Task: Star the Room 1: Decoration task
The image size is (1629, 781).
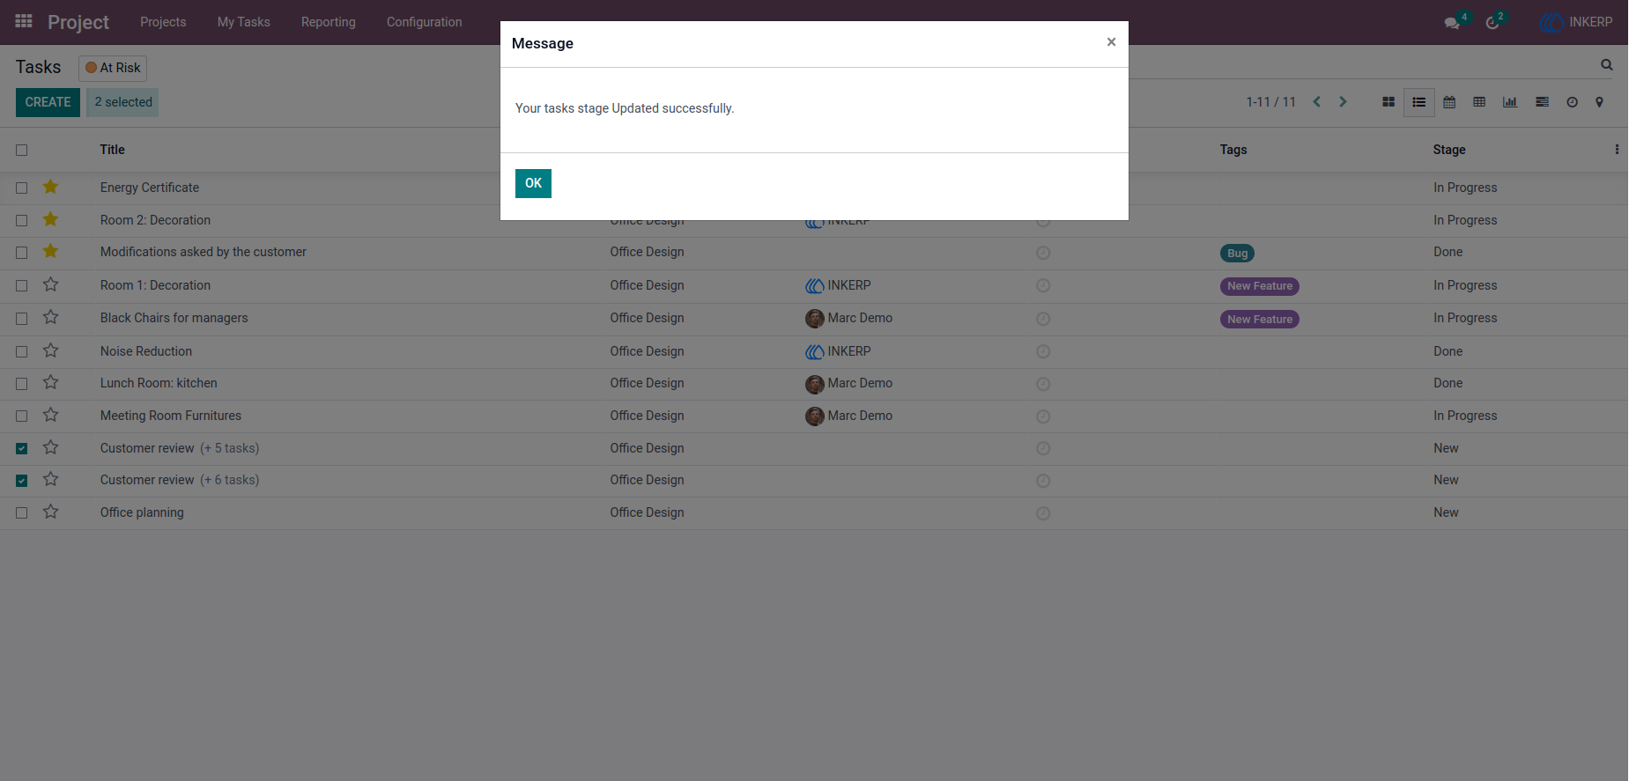Action: click(51, 284)
